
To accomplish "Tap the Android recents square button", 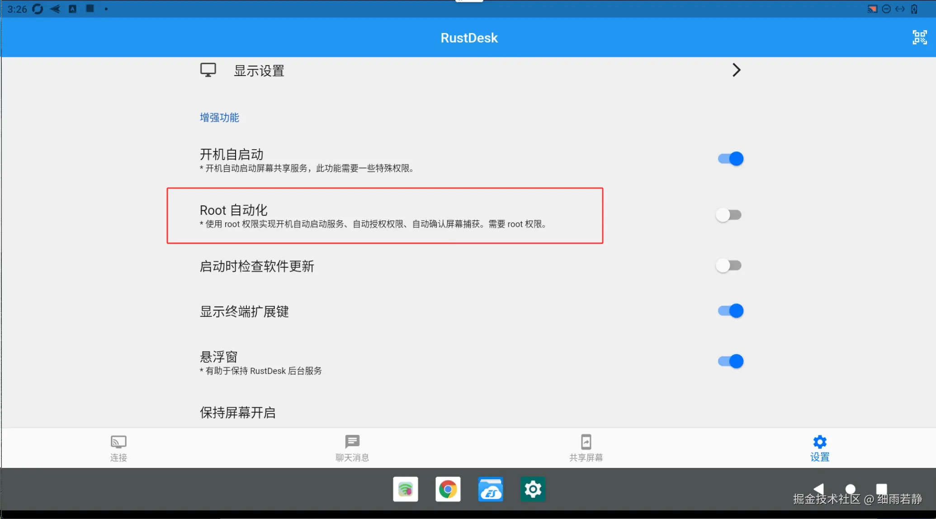I will 881,489.
